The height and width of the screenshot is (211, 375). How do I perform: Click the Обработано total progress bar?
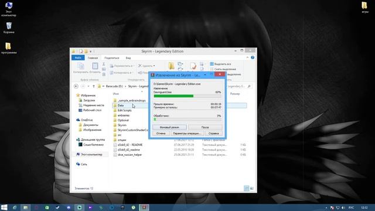(x=187, y=120)
